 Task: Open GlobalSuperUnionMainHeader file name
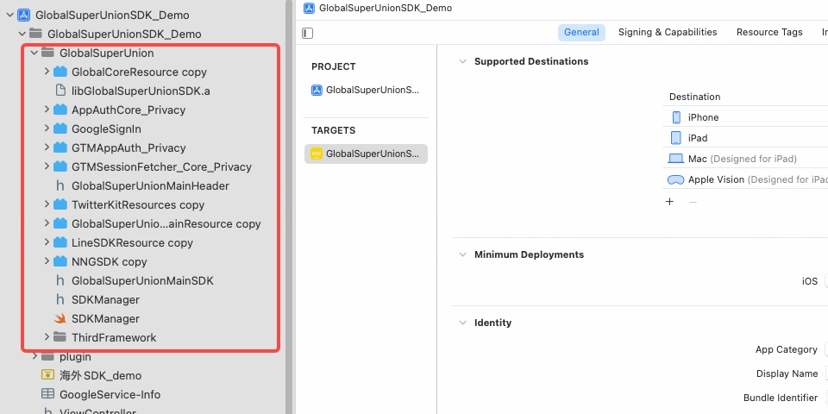pyautogui.click(x=150, y=186)
